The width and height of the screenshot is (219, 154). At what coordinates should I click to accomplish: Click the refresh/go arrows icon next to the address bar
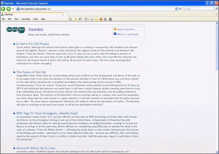click(180, 9)
